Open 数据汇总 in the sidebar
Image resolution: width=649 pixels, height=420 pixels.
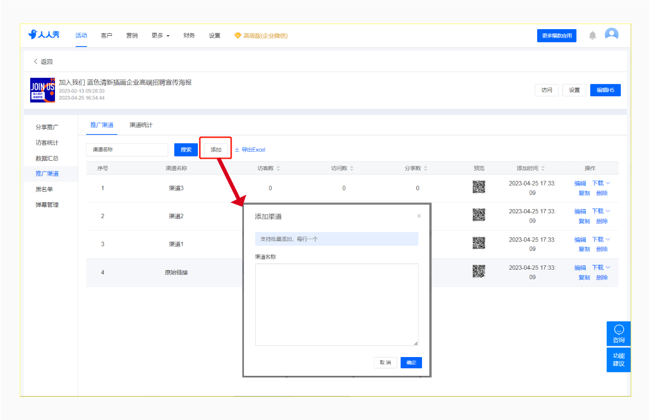click(x=47, y=158)
